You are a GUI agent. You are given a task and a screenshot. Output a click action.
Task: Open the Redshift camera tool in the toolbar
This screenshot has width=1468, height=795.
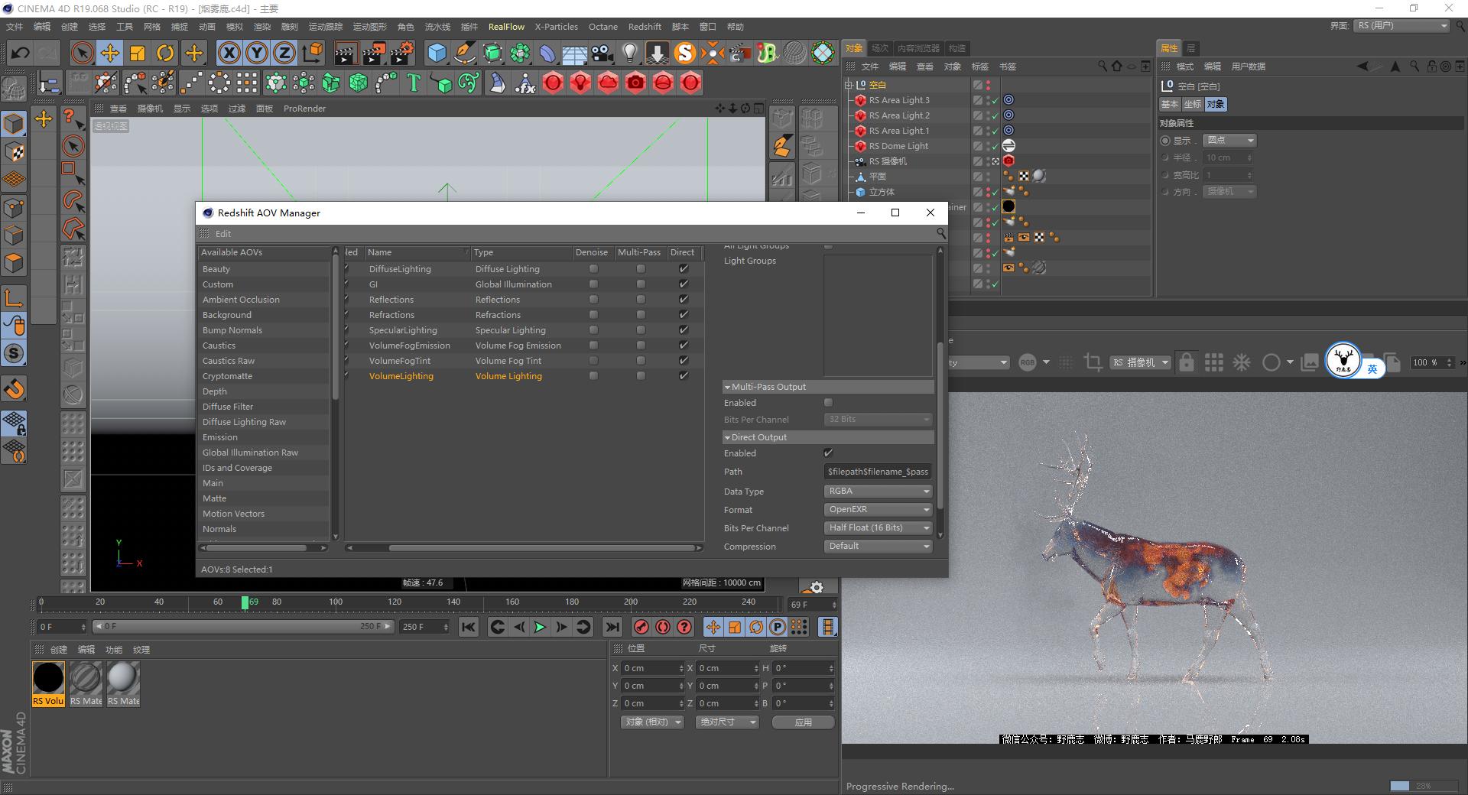635,83
